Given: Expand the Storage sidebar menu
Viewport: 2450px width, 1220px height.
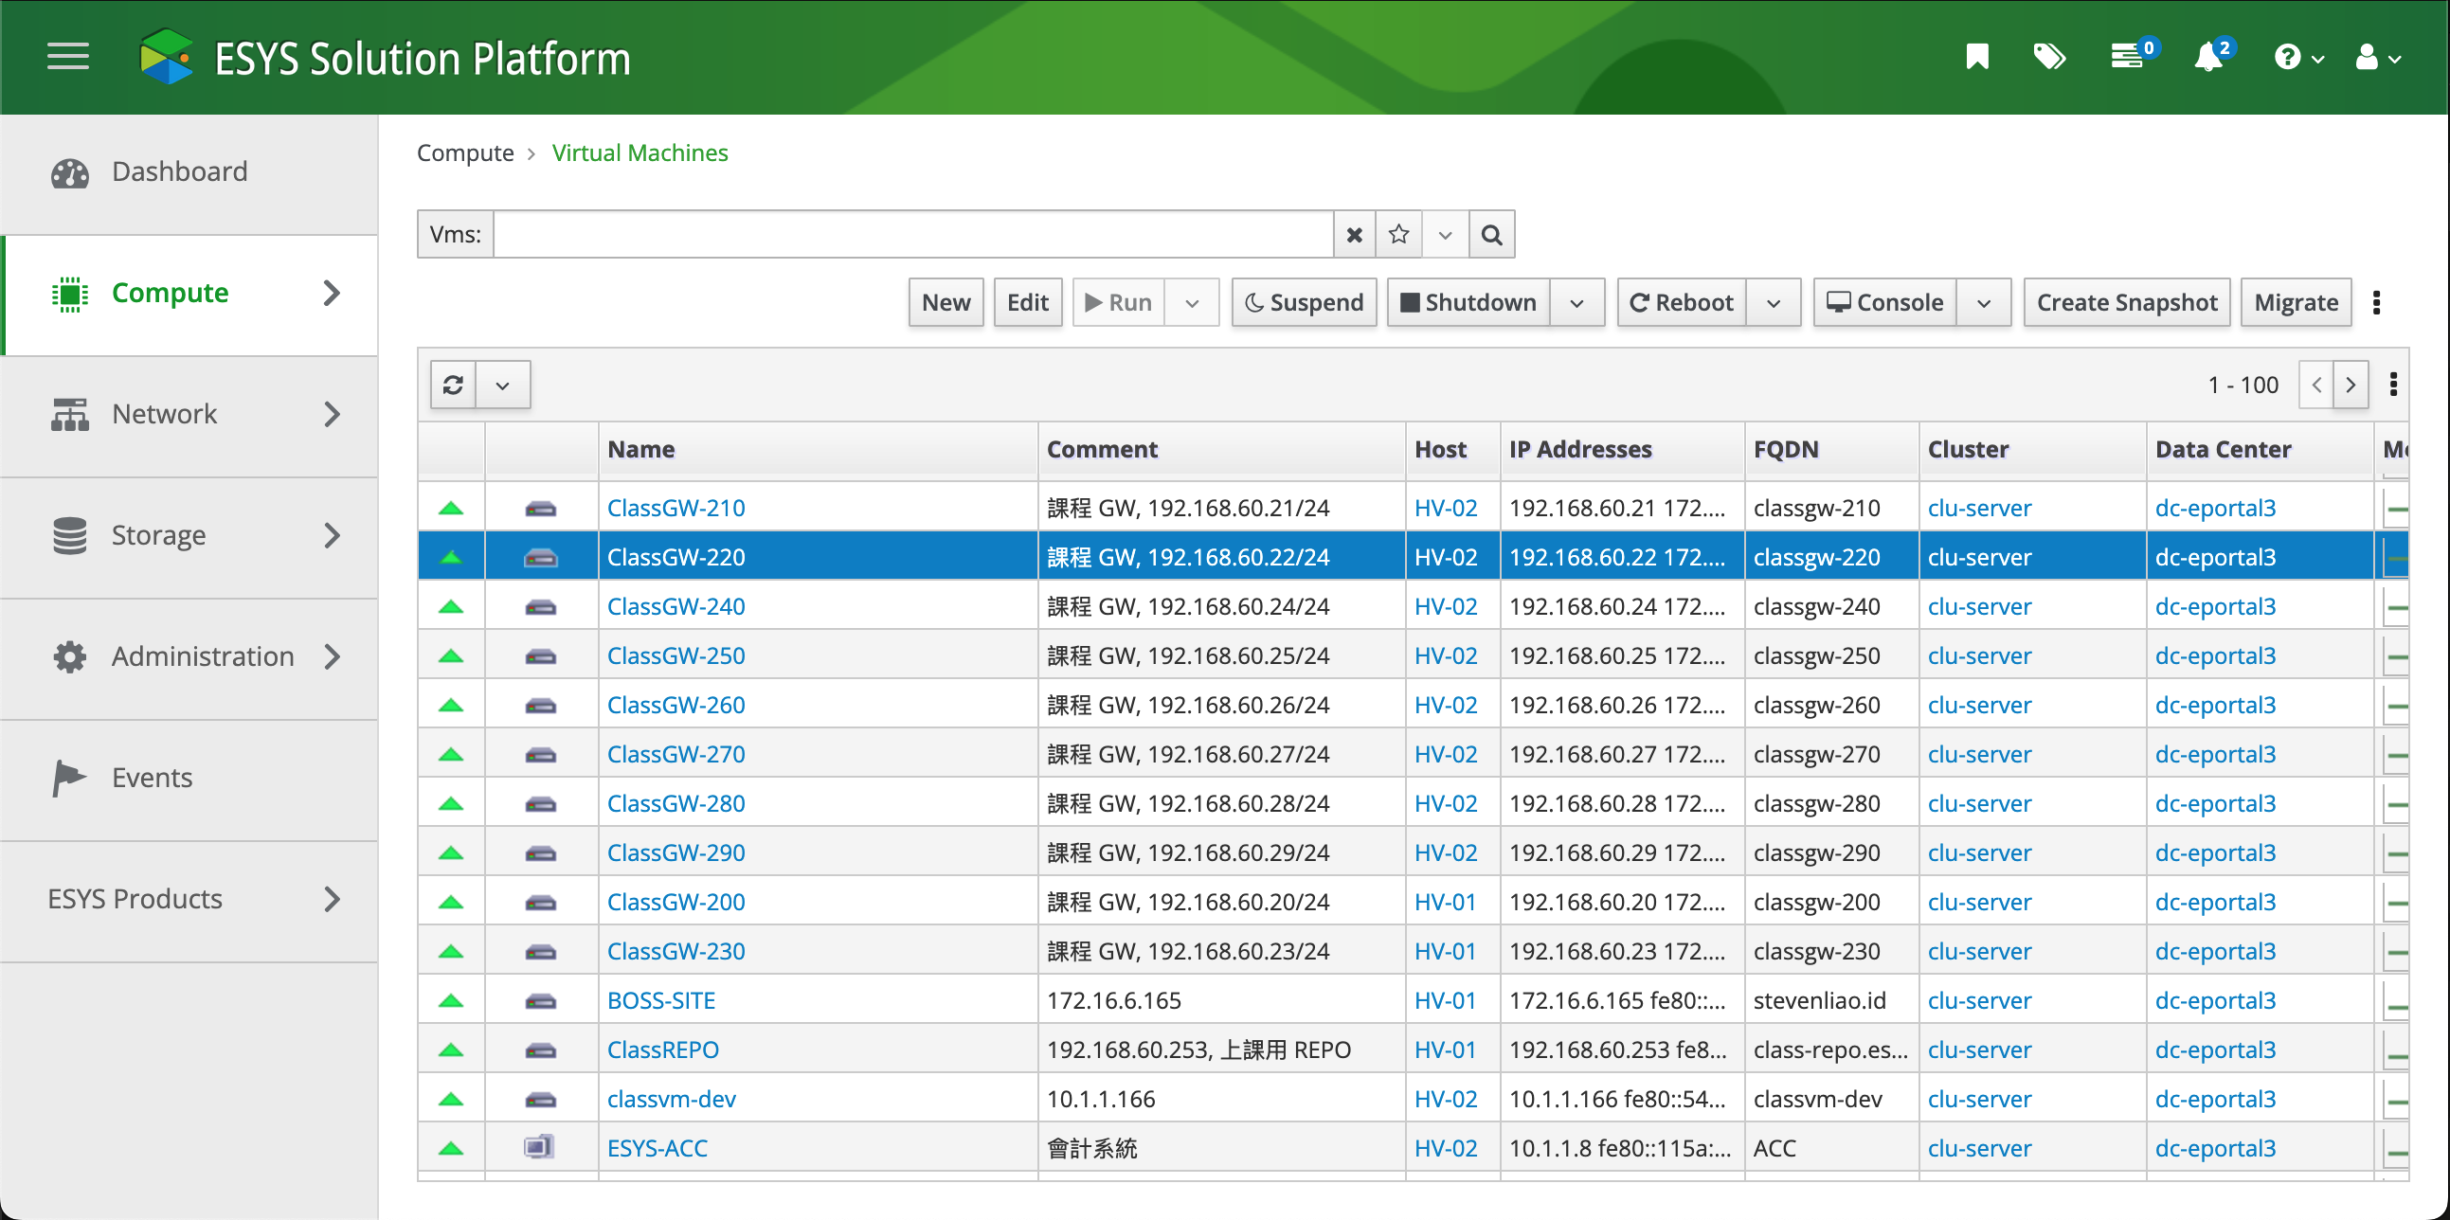Looking at the screenshot, I should (189, 535).
